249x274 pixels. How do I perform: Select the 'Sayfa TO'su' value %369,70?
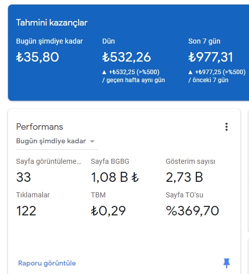pos(192,211)
